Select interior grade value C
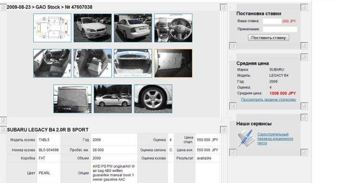The width and height of the screenshot is (337, 183). (170, 150)
